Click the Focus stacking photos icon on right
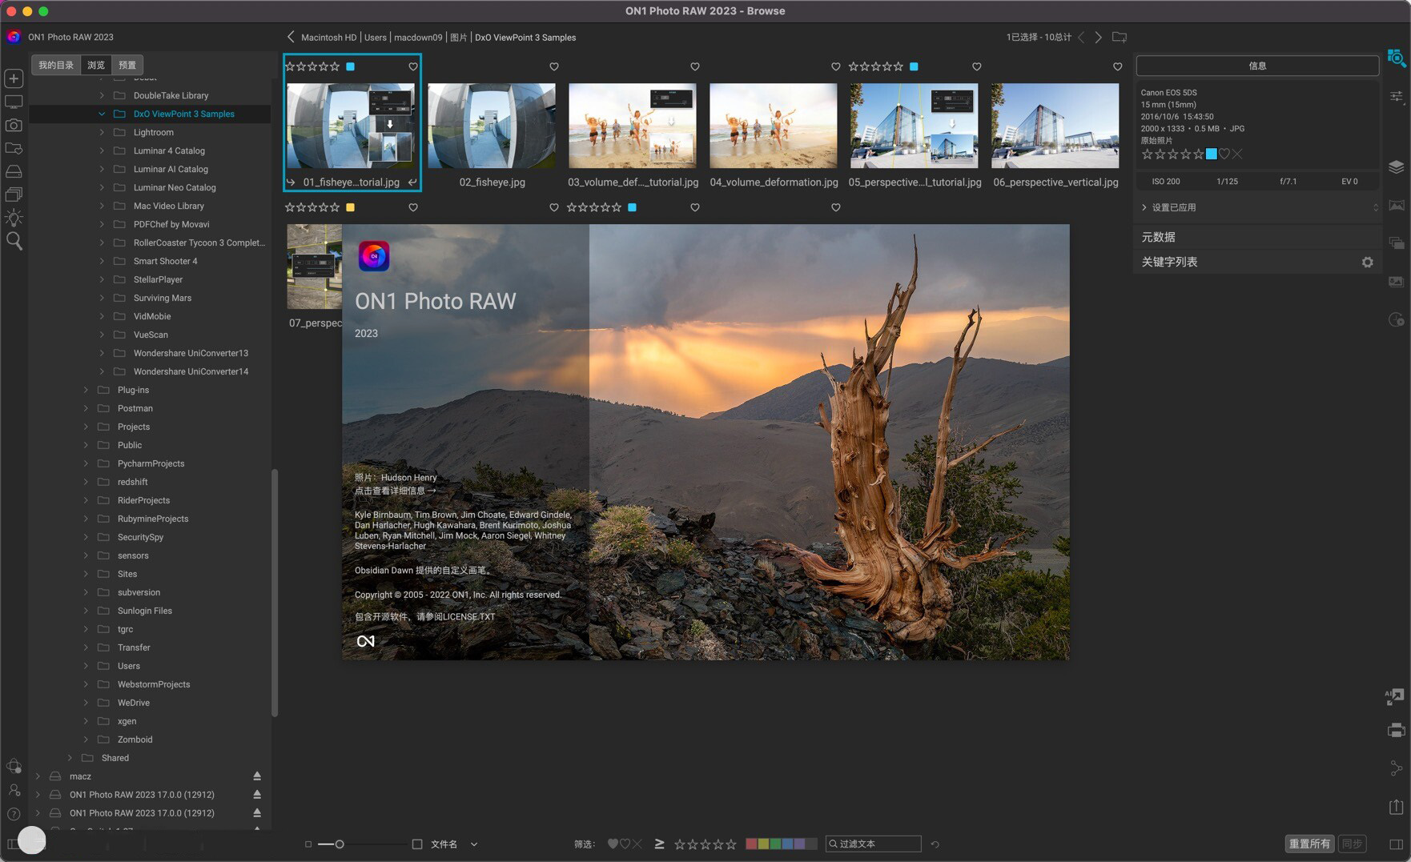 (x=1397, y=282)
